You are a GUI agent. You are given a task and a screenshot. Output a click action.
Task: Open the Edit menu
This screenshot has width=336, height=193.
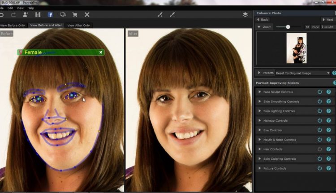(x=10, y=8)
